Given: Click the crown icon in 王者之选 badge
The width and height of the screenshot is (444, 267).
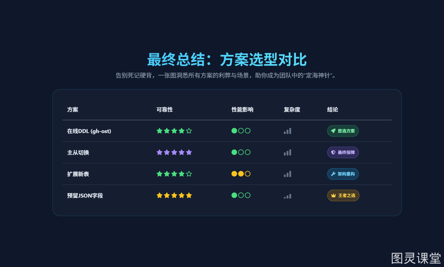Looking at the screenshot, I should 334,195.
